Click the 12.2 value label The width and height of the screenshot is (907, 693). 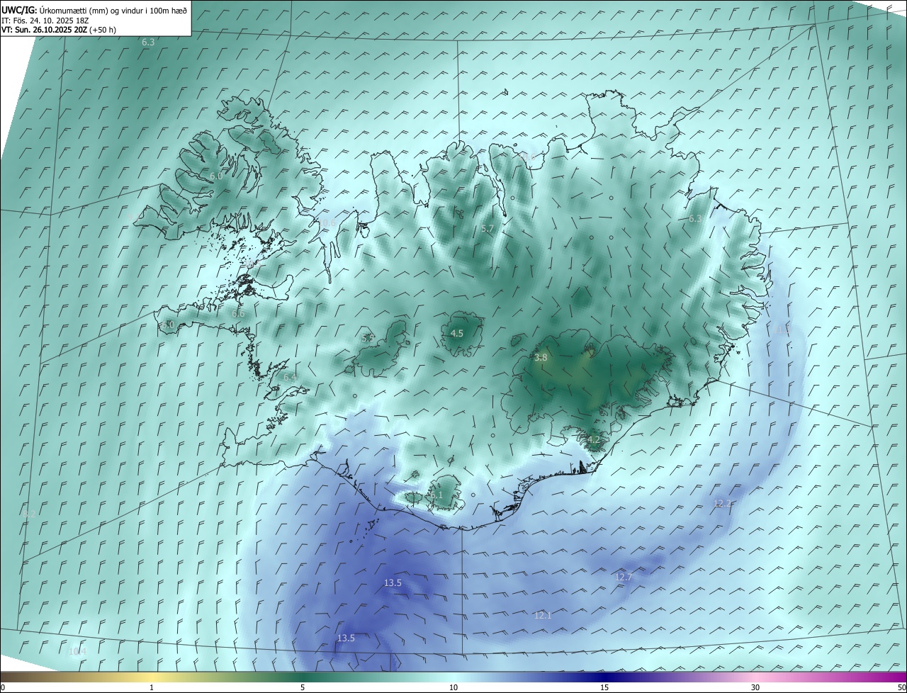(722, 503)
